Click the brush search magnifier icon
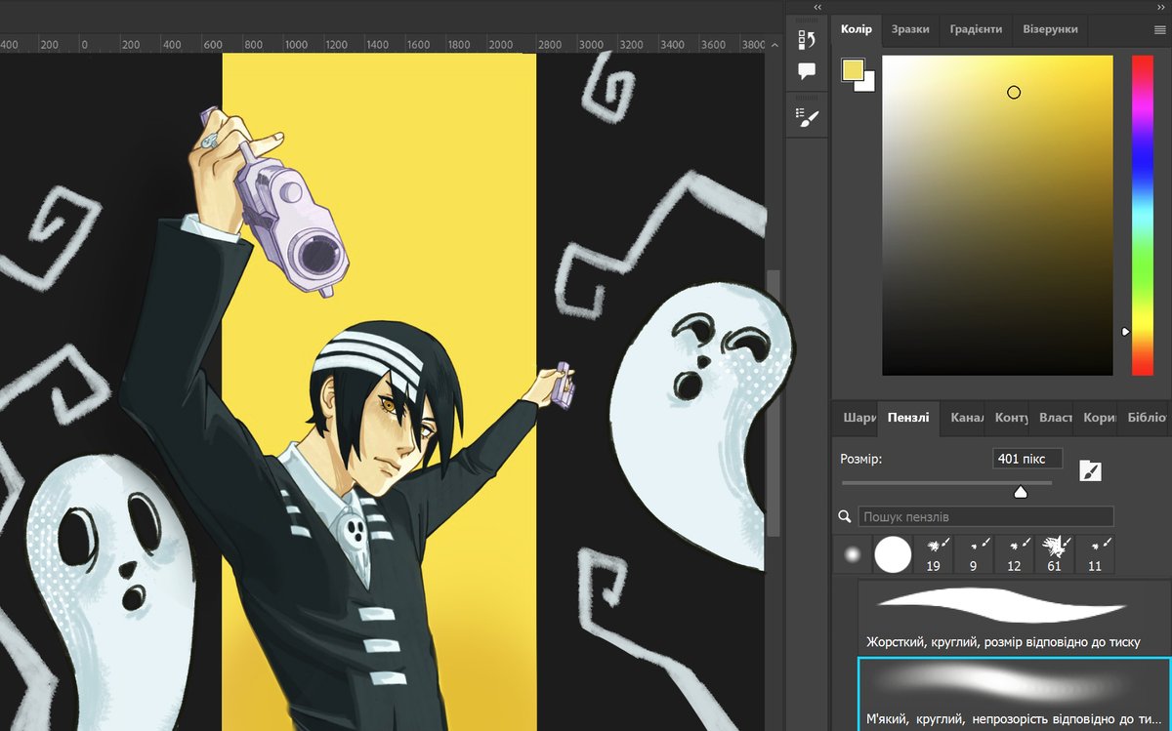1172x731 pixels. [845, 516]
